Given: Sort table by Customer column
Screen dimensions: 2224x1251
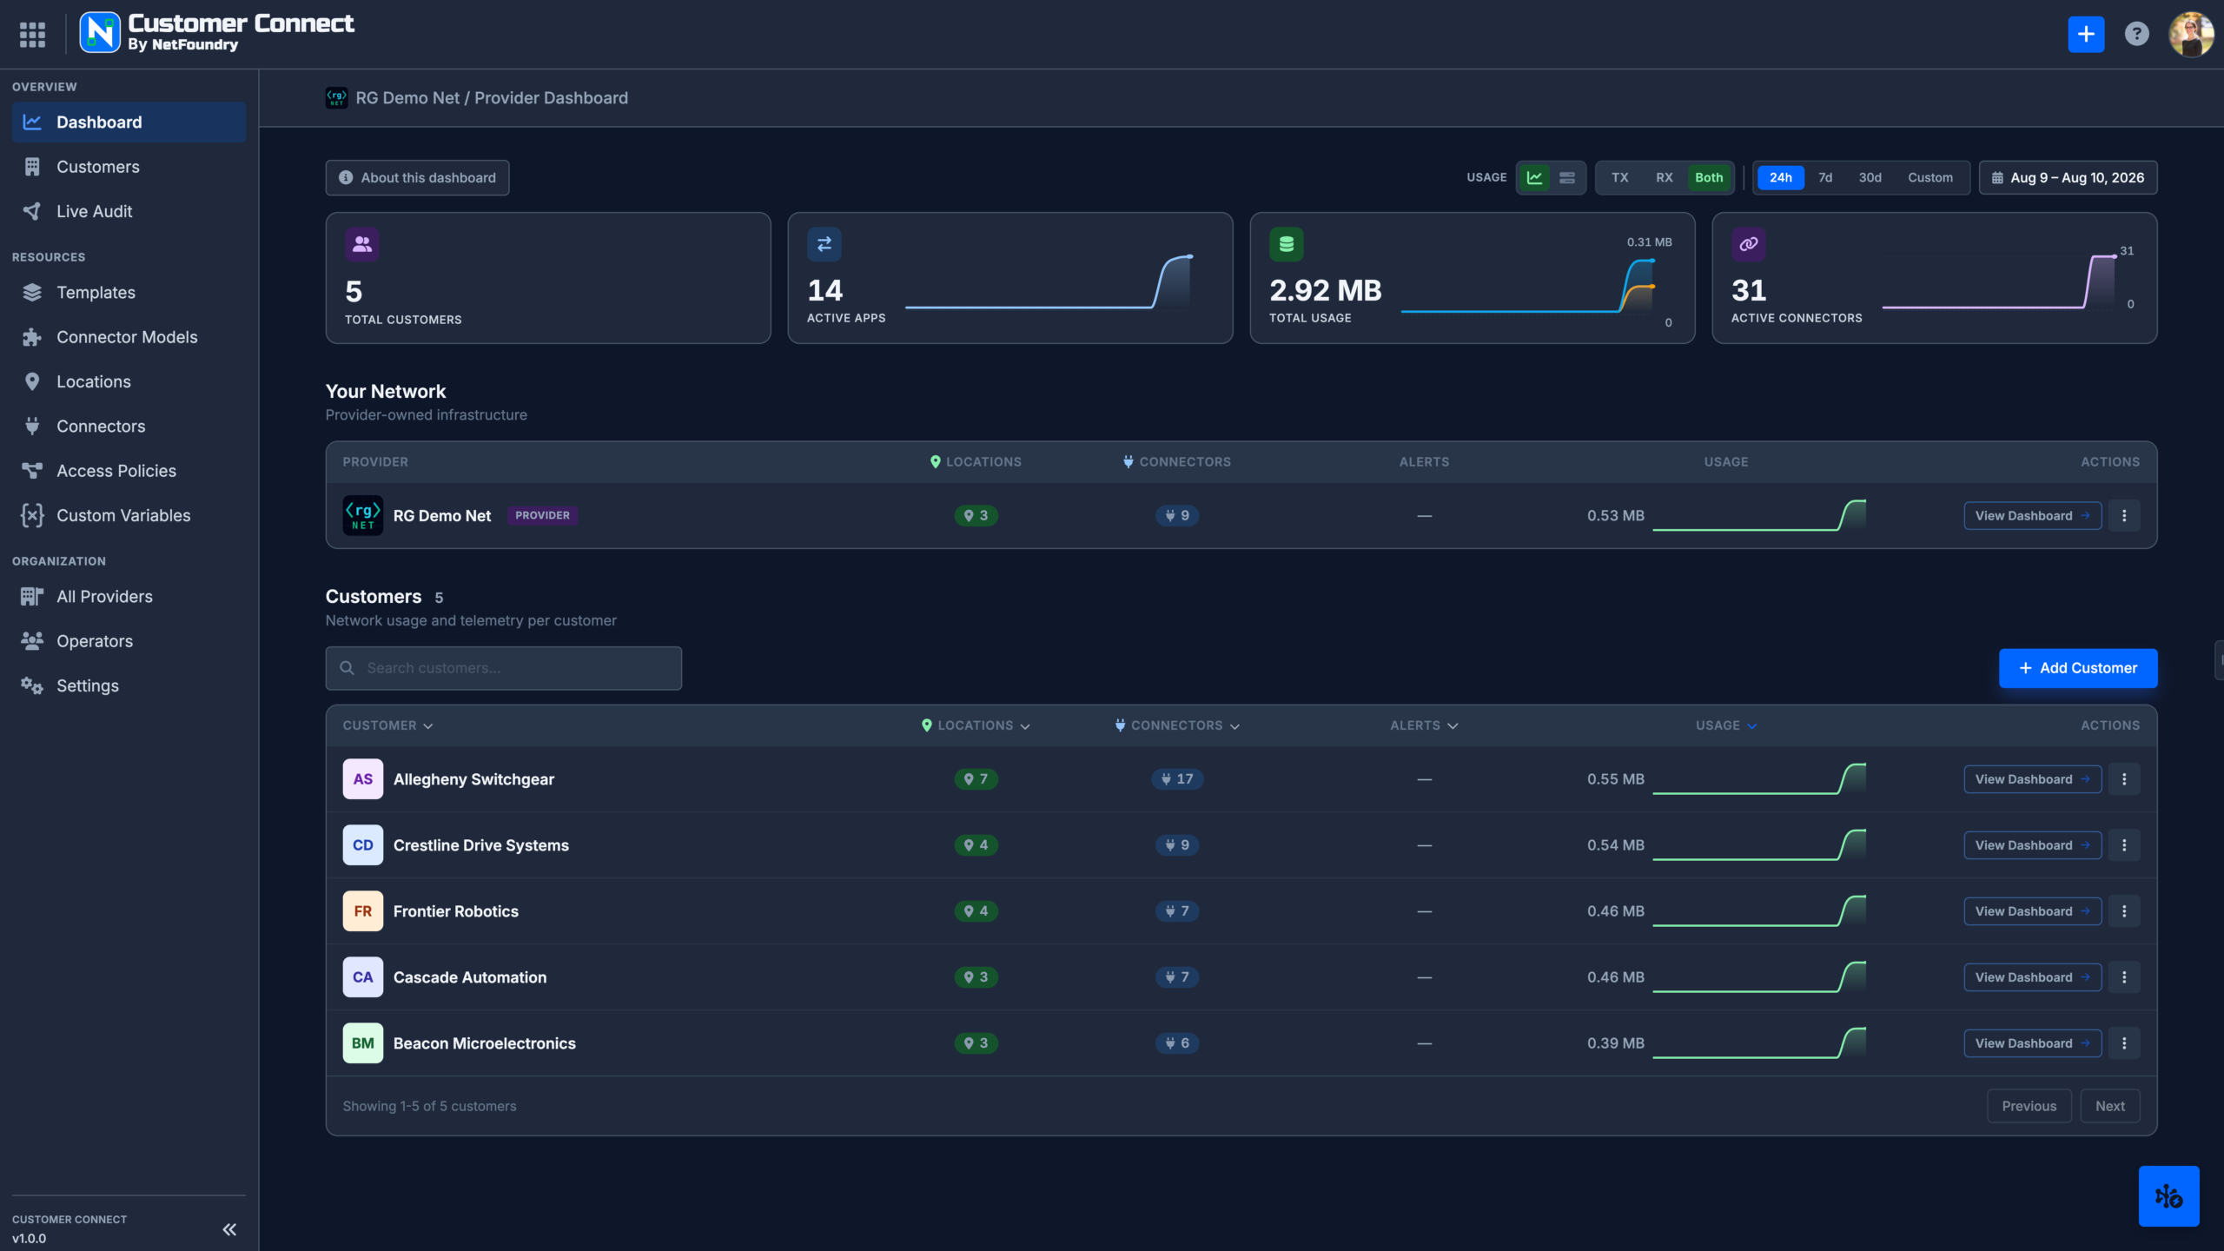Looking at the screenshot, I should point(387,725).
